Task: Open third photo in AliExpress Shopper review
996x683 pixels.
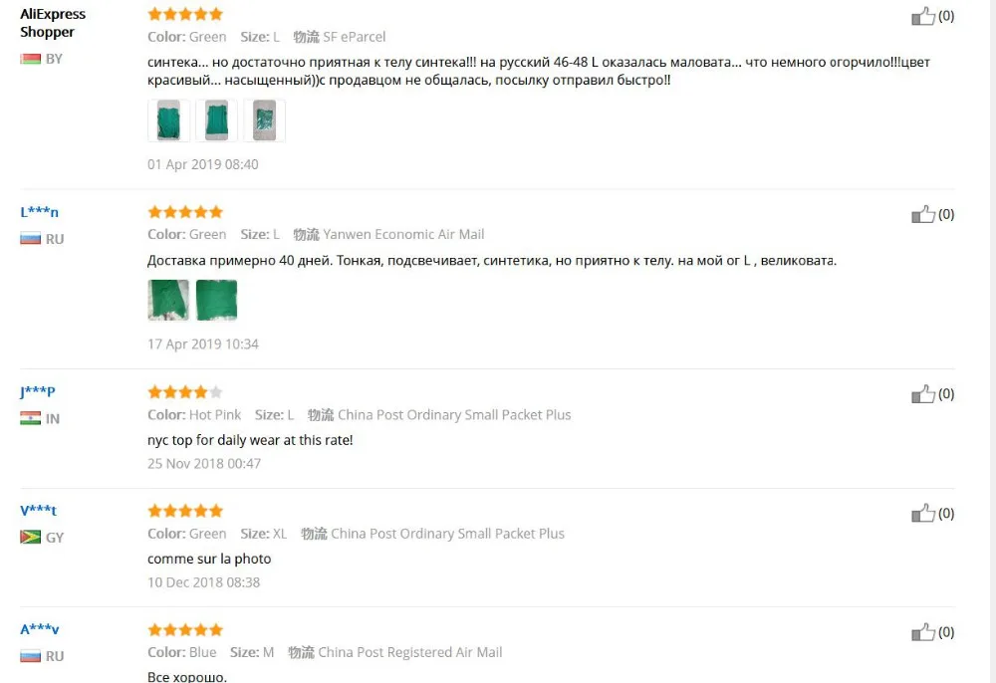Action: (264, 120)
